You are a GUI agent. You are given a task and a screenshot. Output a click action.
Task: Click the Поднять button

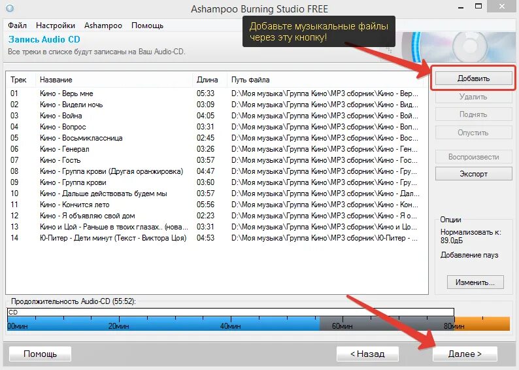pyautogui.click(x=473, y=114)
